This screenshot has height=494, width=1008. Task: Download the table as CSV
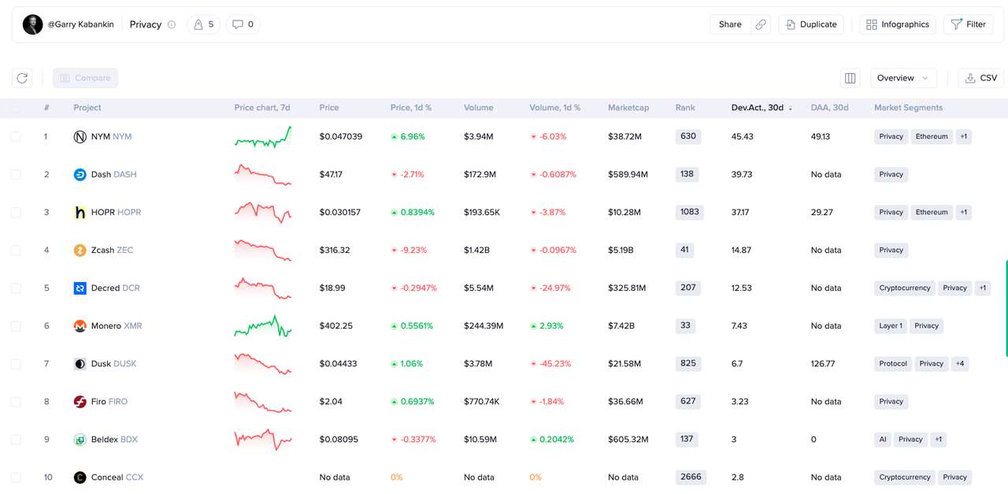point(980,78)
